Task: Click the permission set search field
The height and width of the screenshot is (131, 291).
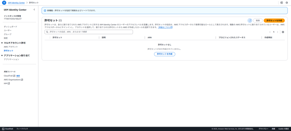Action: pyautogui.click(x=89, y=32)
